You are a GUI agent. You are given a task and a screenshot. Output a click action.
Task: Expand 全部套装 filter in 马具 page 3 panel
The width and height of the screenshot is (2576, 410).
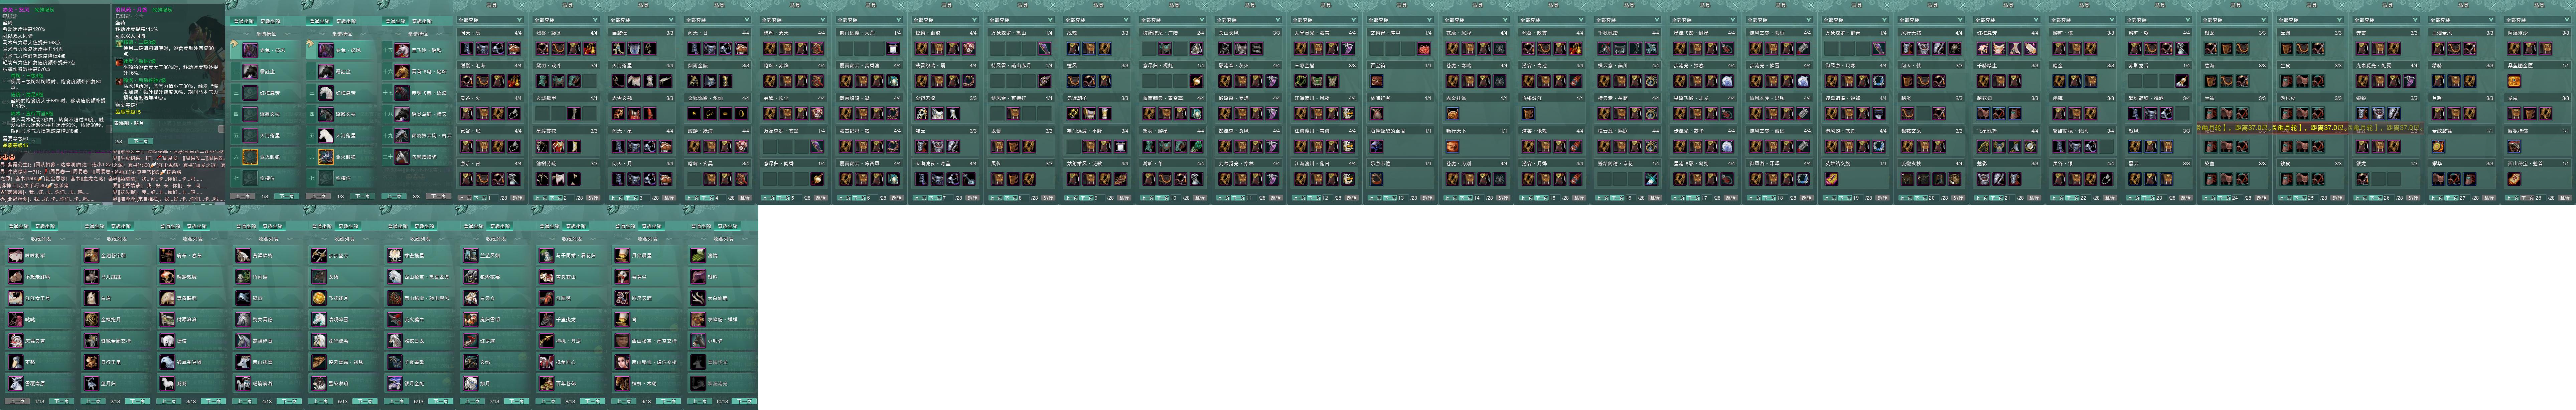click(x=642, y=20)
